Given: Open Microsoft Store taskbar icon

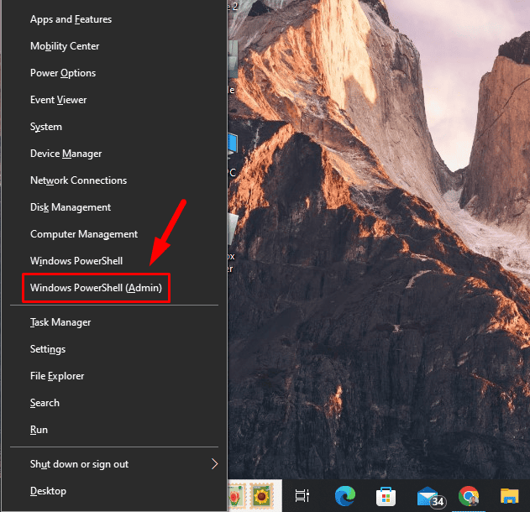Looking at the screenshot, I should (x=385, y=496).
